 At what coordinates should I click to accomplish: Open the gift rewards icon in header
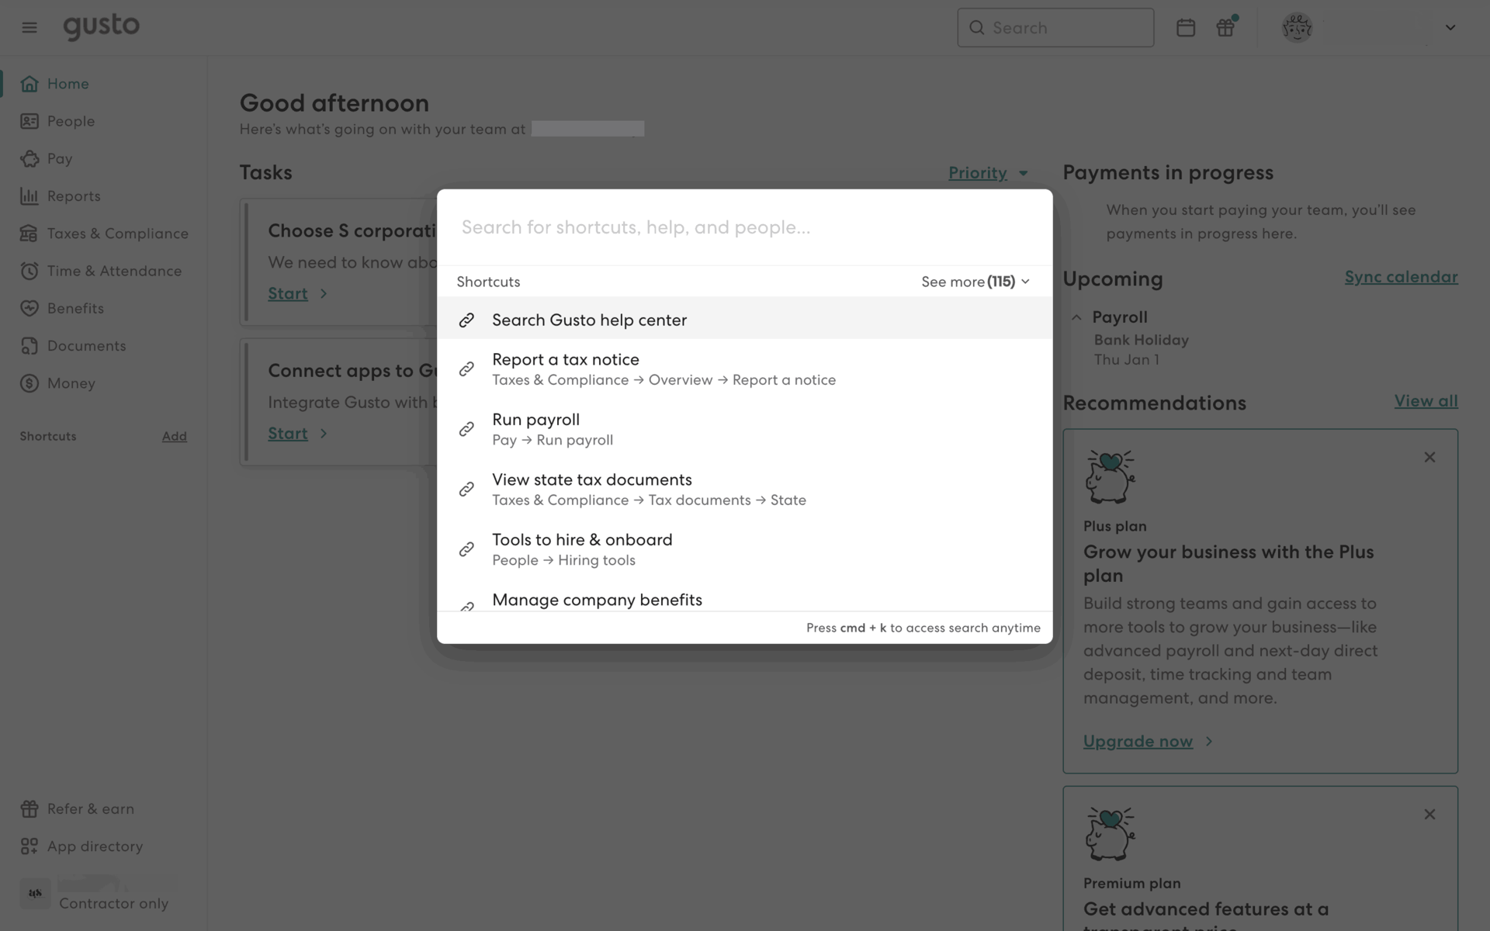coord(1225,28)
